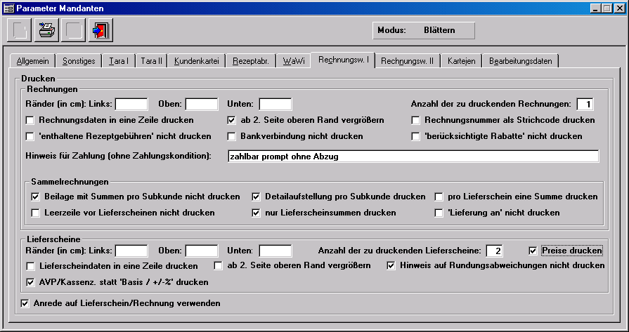The image size is (629, 332).
Task: Uncheck 'AVP/Kassenz. statt Basis' checkbox
Action: coord(30,282)
